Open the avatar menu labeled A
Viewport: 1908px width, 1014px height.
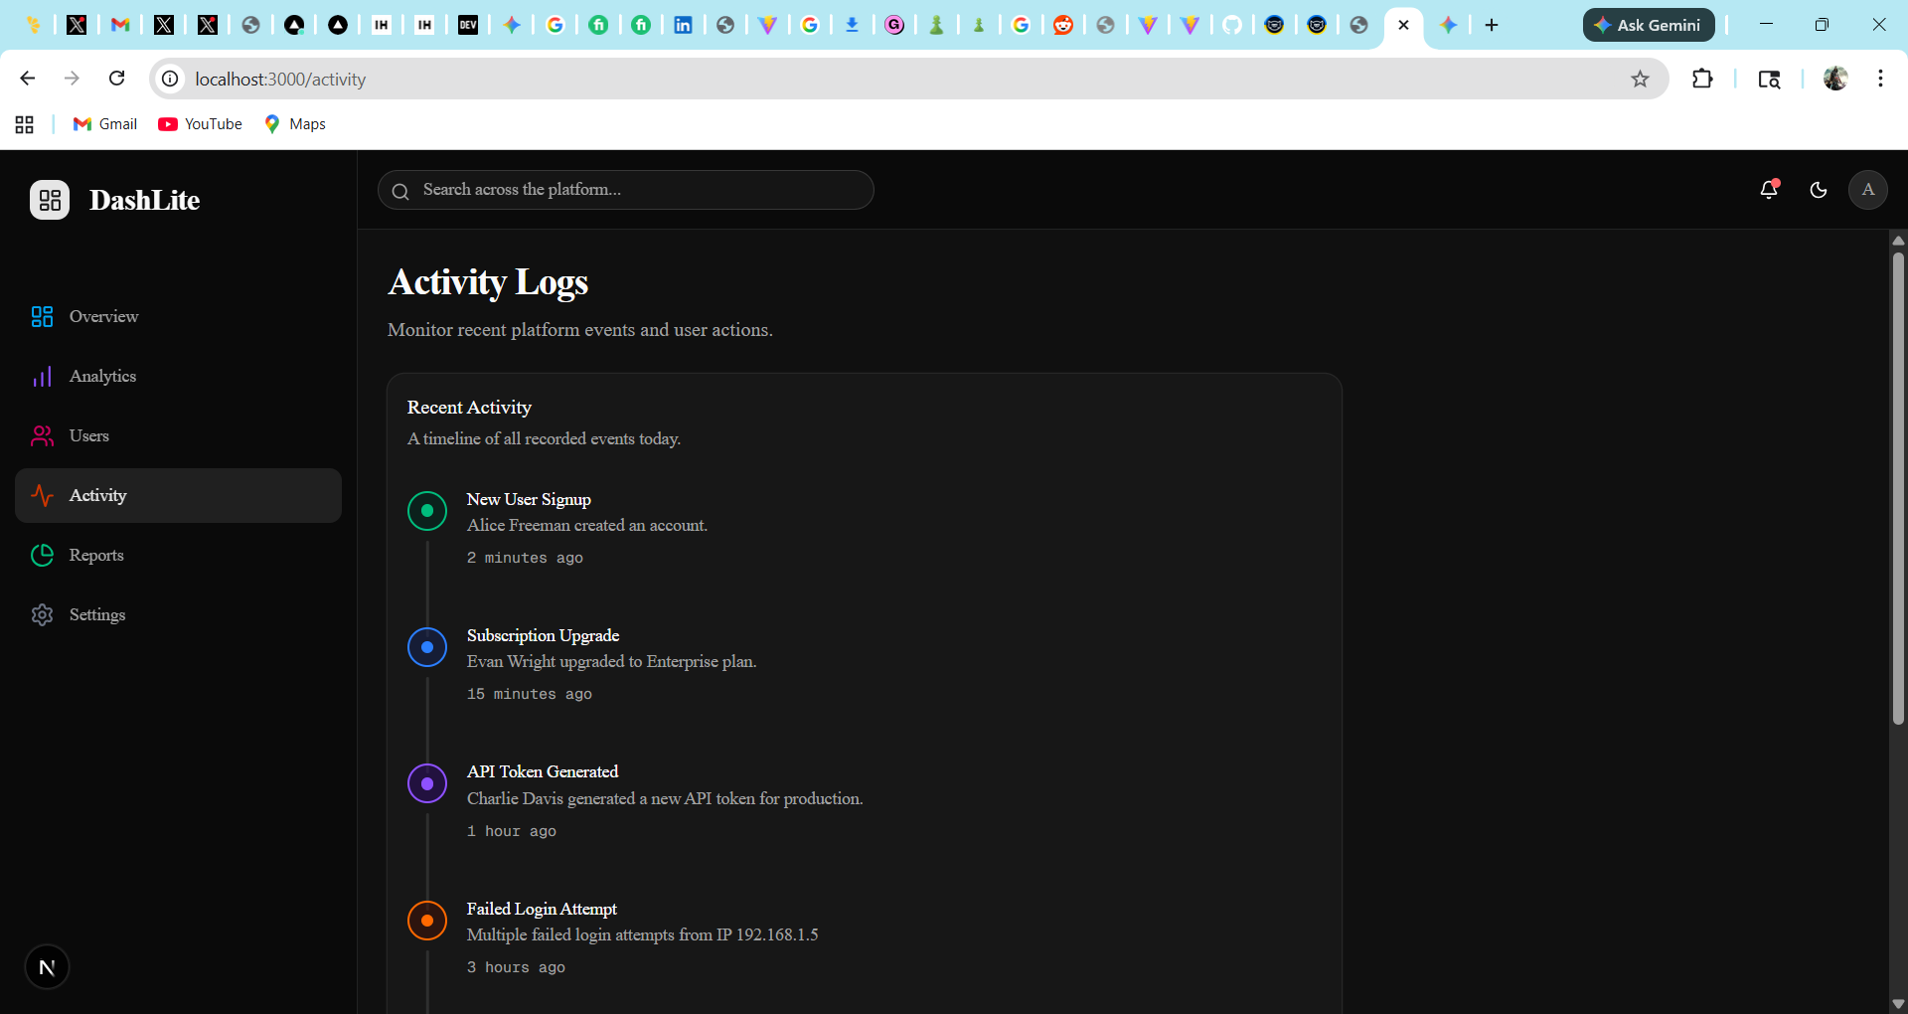coord(1867,190)
